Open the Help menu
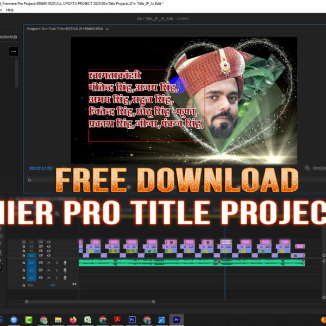326x326 pixels. 10,10
